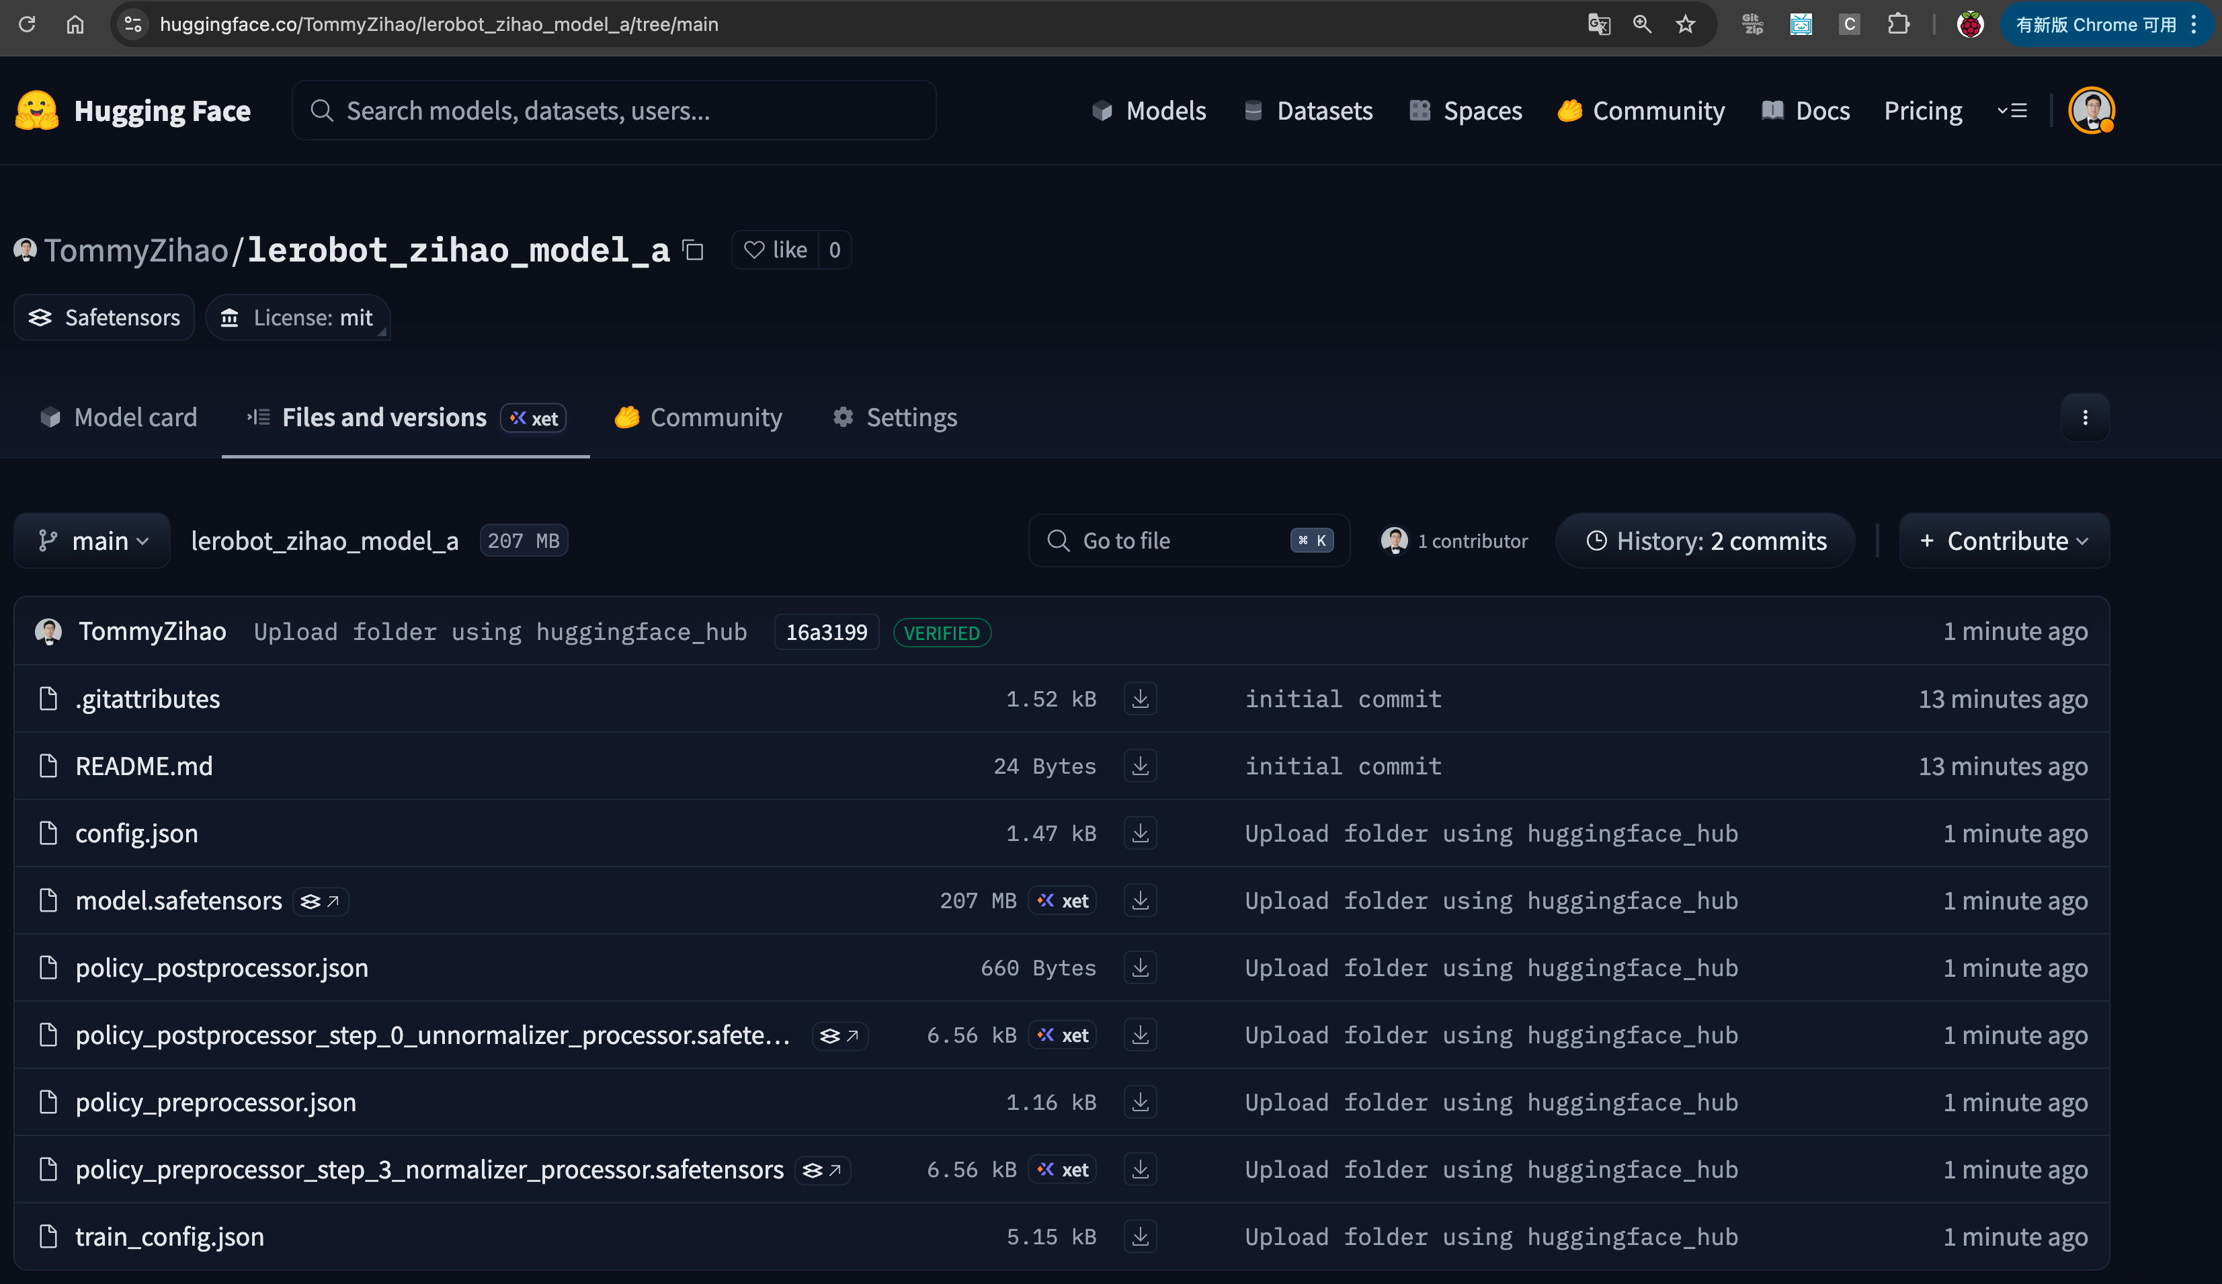Expand the License: mit tag
The height and width of the screenshot is (1284, 2222).
tap(297, 317)
